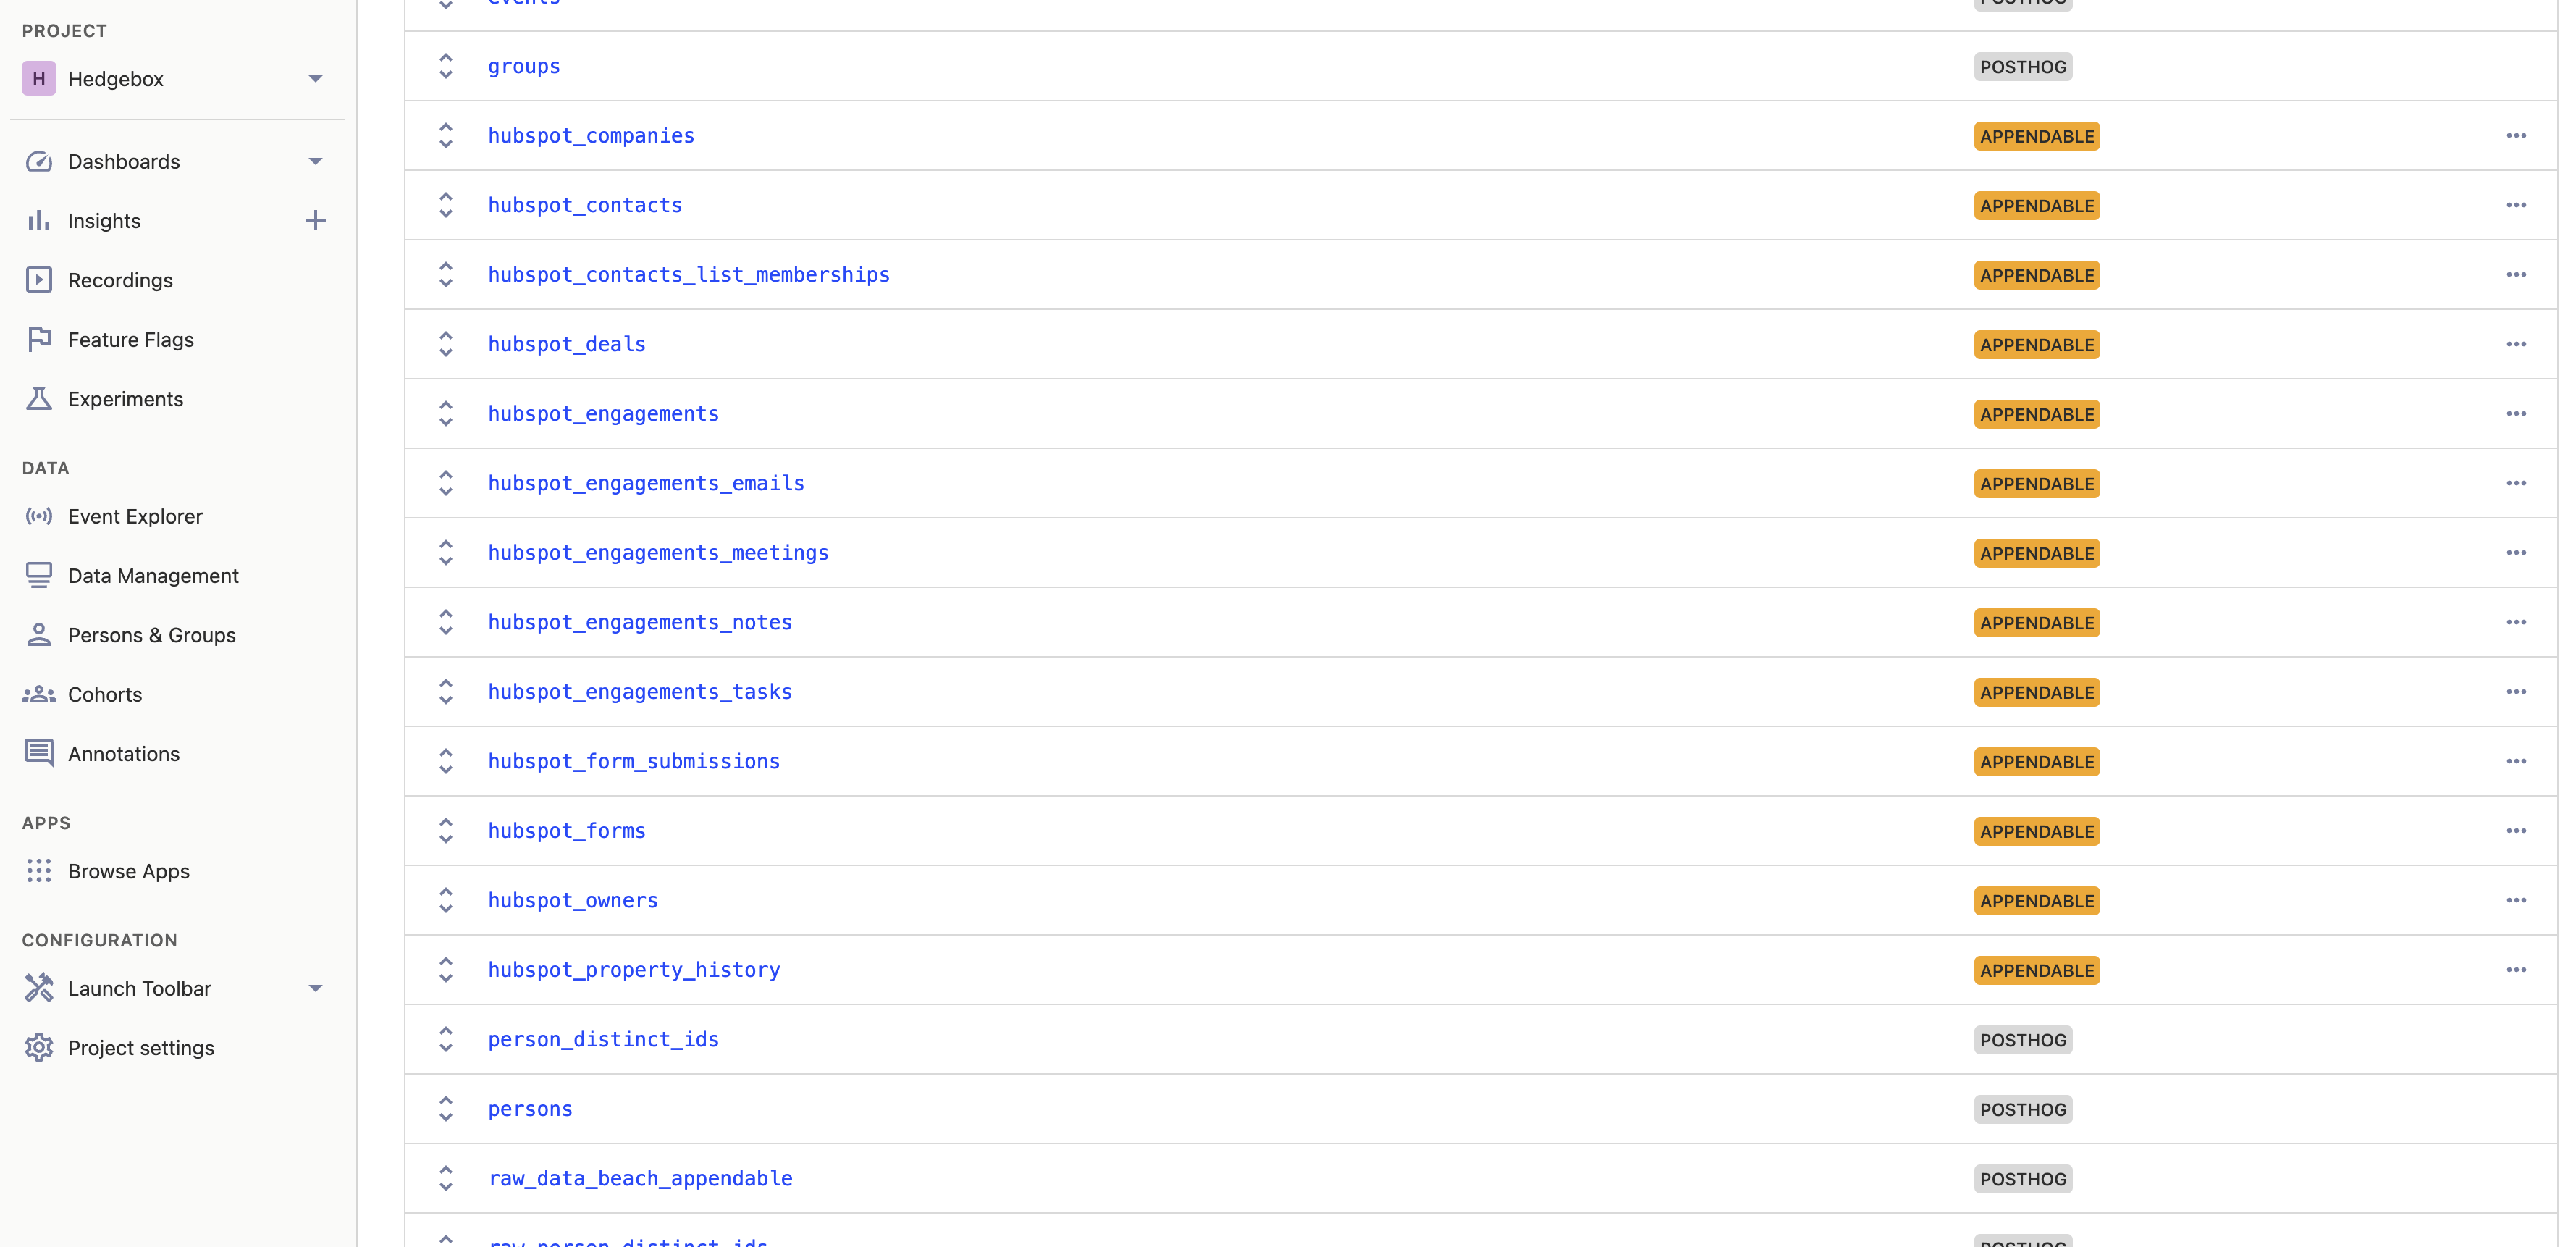Click the Experiments flask icon
2576x1247 pixels.
[x=38, y=399]
